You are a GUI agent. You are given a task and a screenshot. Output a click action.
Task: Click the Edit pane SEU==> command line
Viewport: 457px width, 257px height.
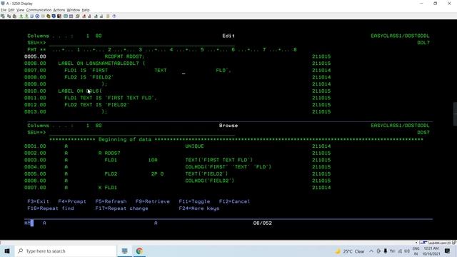[x=142, y=43]
